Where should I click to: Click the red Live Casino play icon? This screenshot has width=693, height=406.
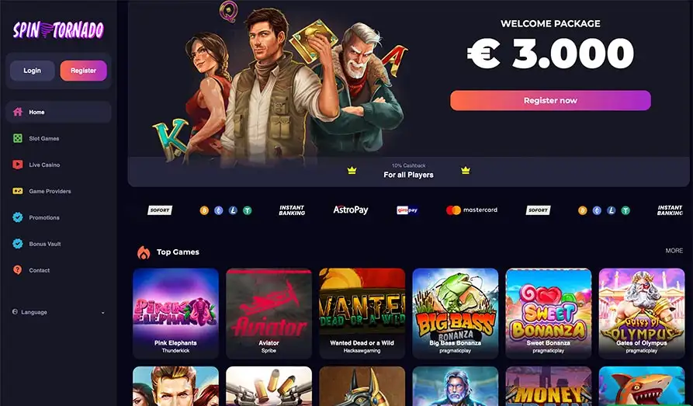point(18,165)
